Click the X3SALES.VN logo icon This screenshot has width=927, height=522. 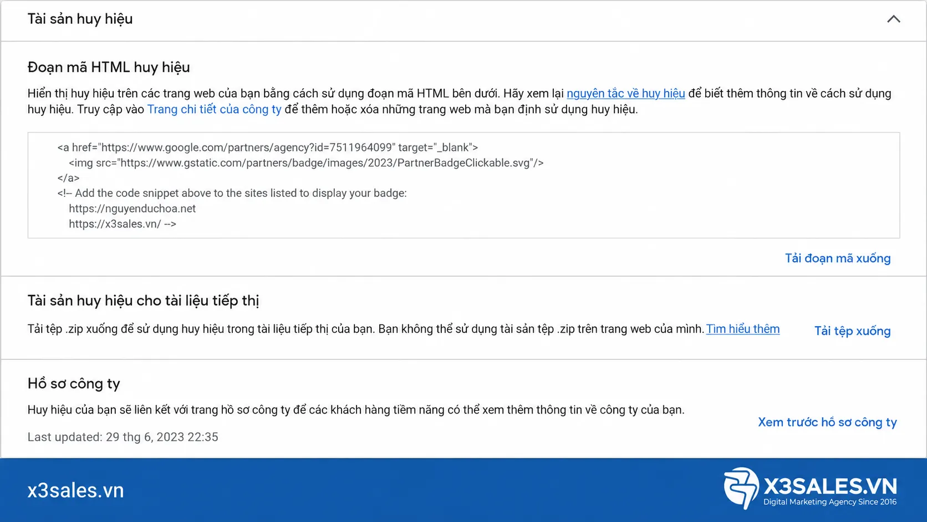click(x=741, y=488)
